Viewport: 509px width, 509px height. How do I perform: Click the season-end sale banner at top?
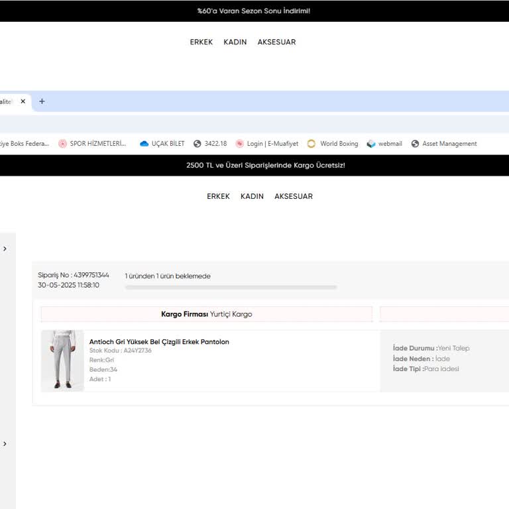pos(254,11)
